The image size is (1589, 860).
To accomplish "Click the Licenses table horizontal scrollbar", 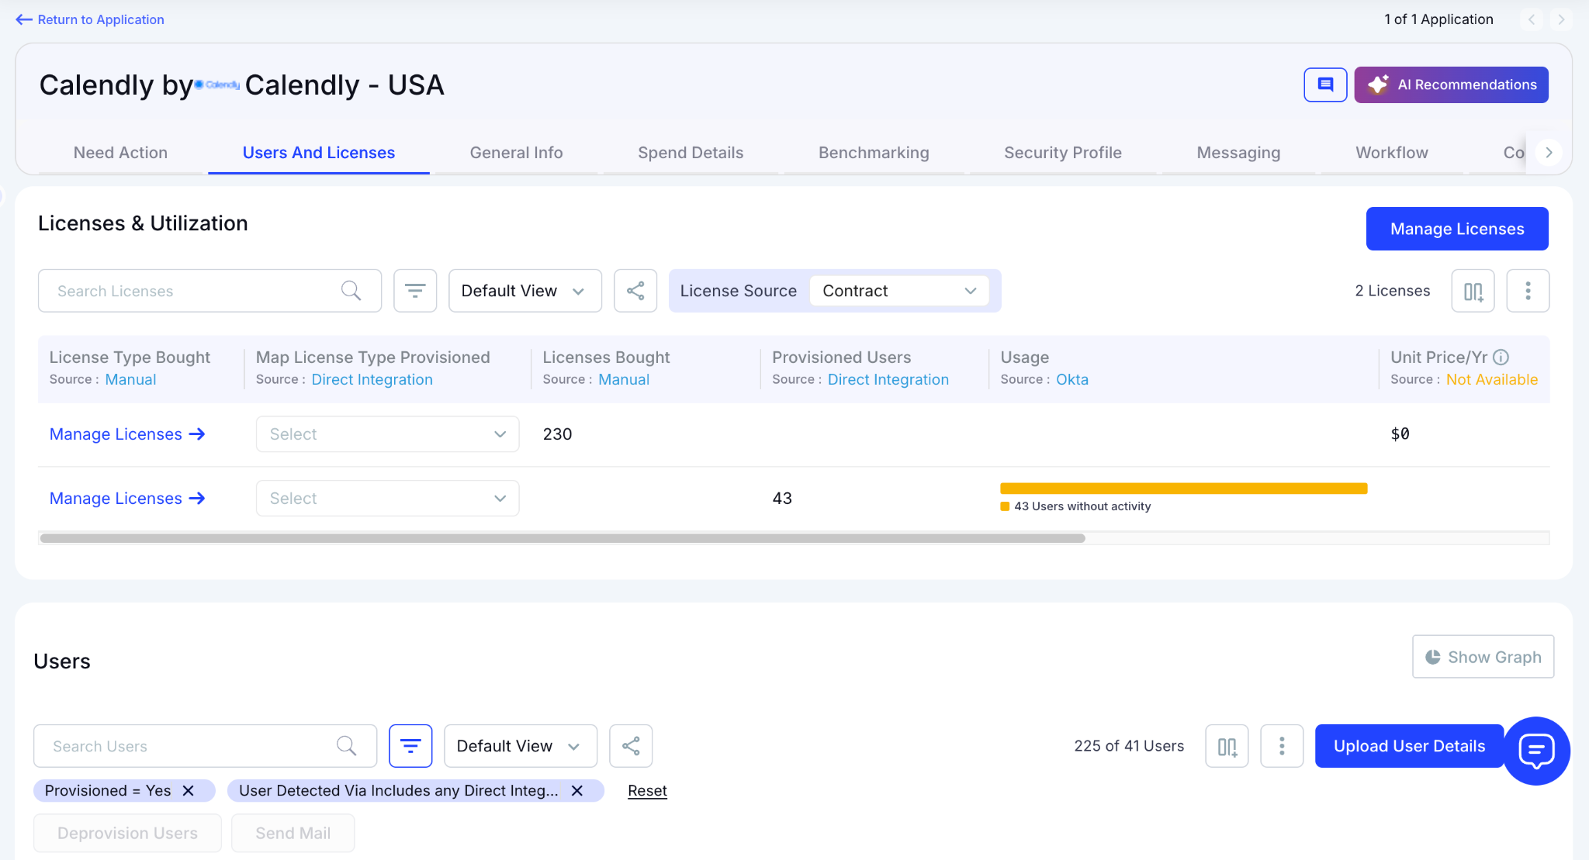I will tap(563, 538).
